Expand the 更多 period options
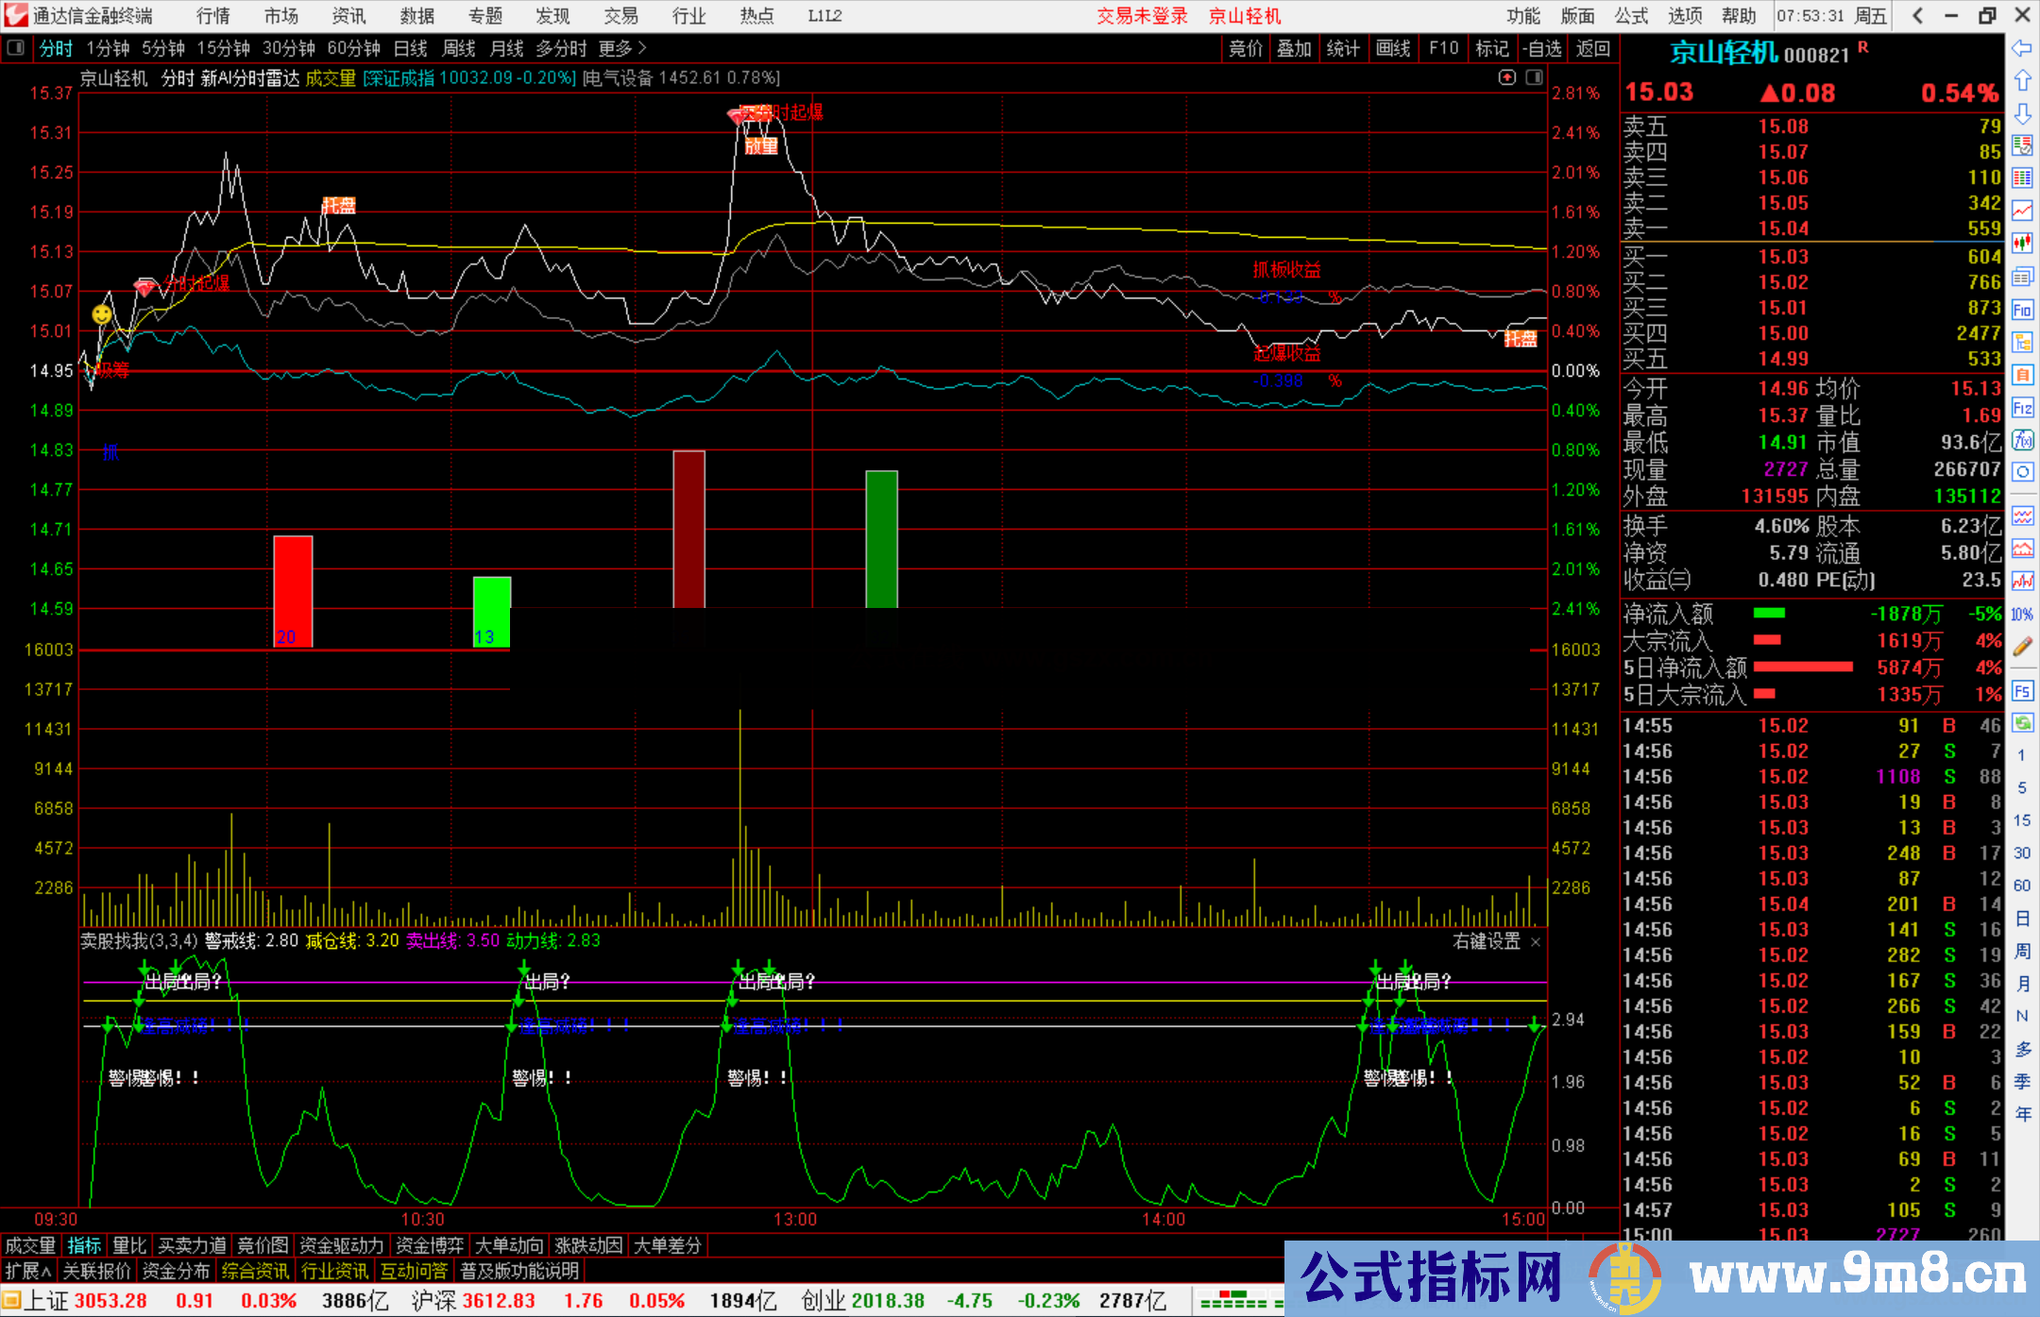 pyautogui.click(x=621, y=48)
